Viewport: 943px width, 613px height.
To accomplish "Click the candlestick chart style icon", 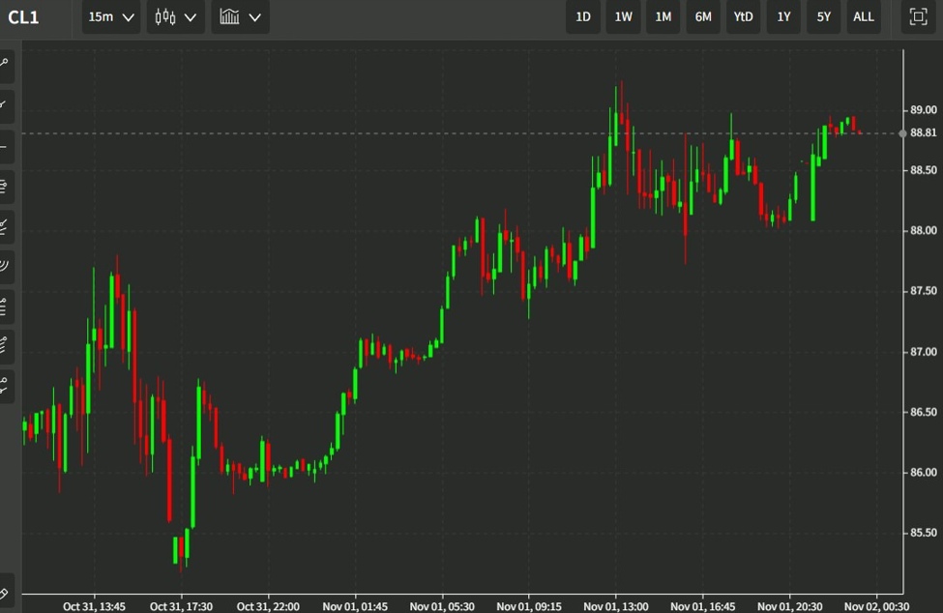I will click(x=164, y=16).
